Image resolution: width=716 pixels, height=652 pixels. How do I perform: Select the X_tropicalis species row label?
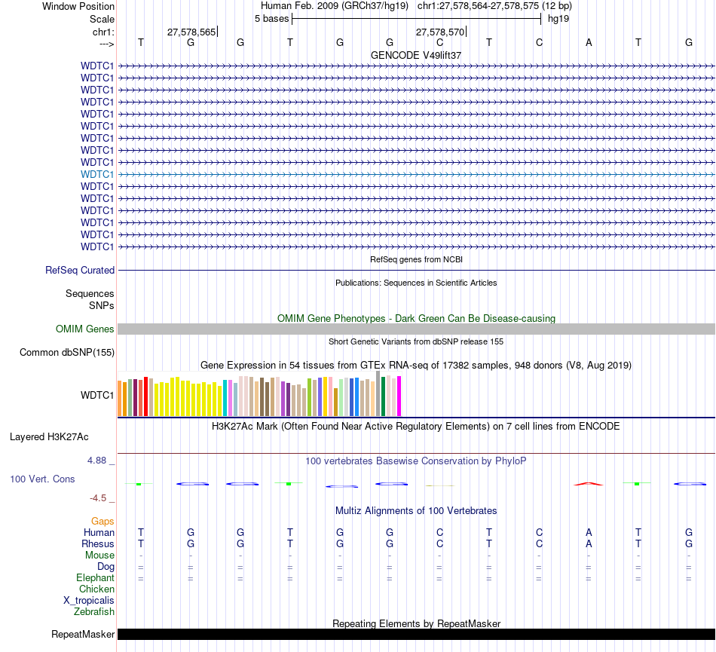point(89,601)
